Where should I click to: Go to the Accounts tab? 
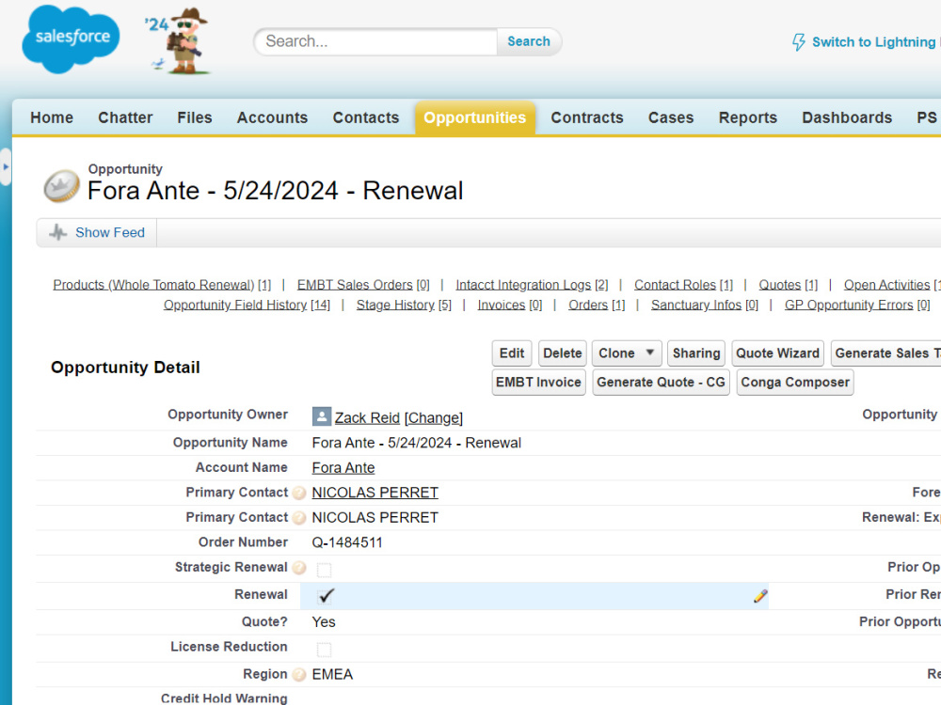[273, 117]
